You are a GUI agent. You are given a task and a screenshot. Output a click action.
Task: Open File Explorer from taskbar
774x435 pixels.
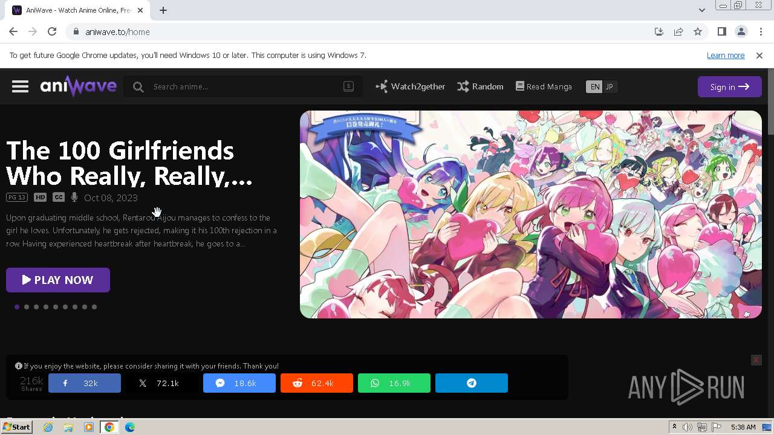68,427
